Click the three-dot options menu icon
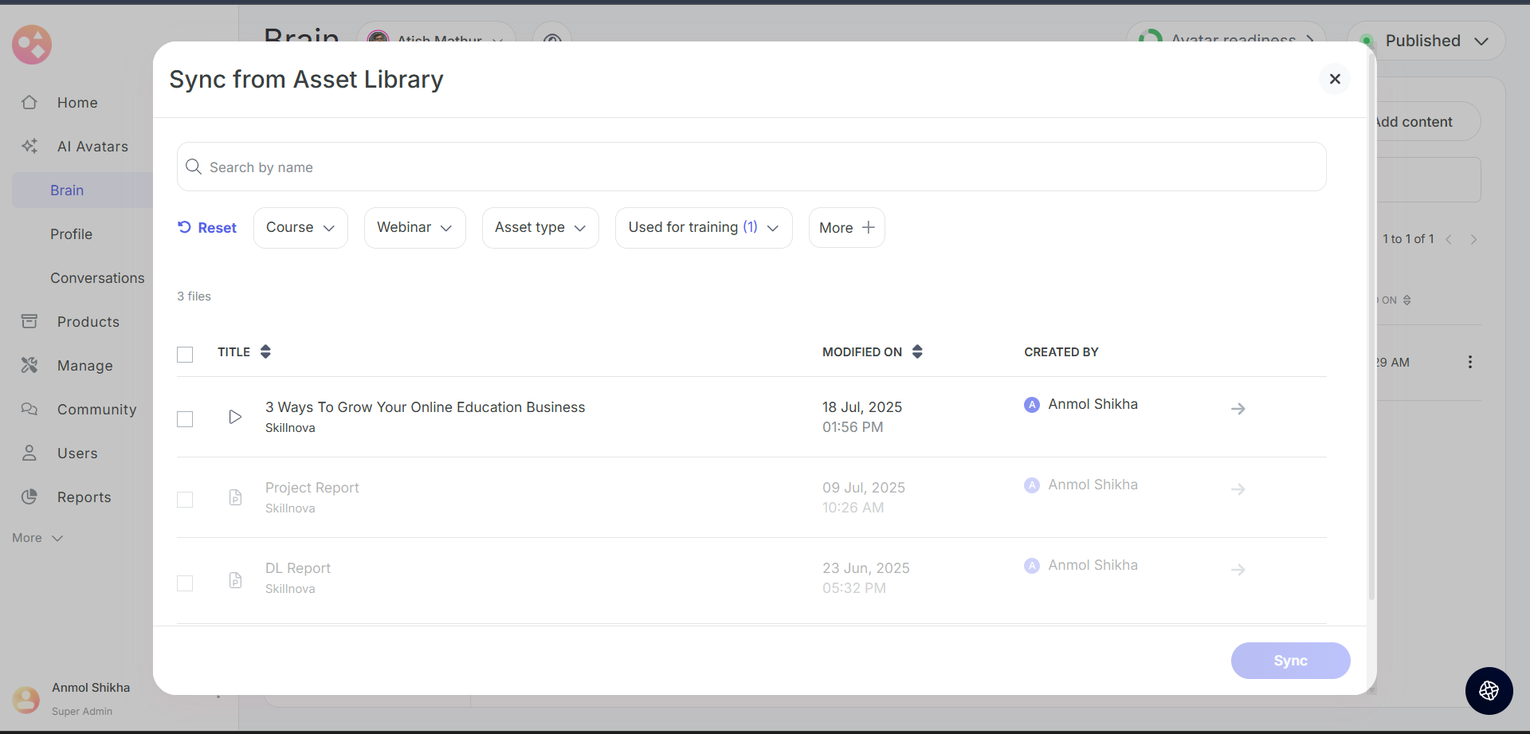This screenshot has width=1530, height=734. pyautogui.click(x=1469, y=362)
